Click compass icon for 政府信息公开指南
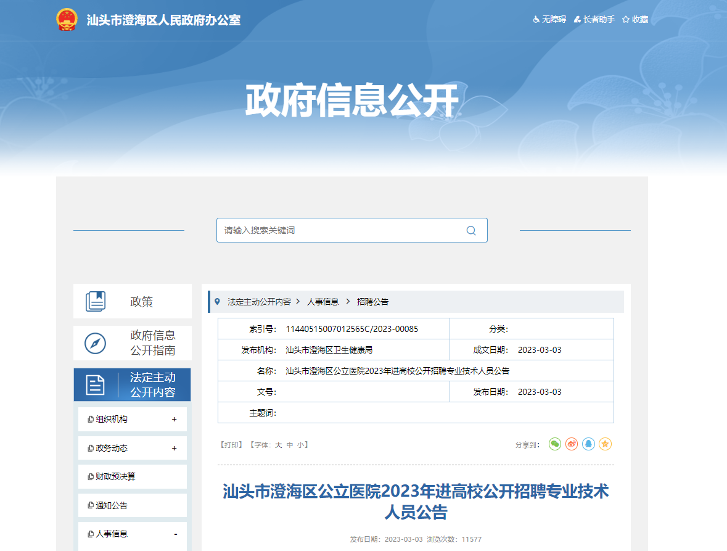Image resolution: width=727 pixels, height=551 pixels. [95, 343]
